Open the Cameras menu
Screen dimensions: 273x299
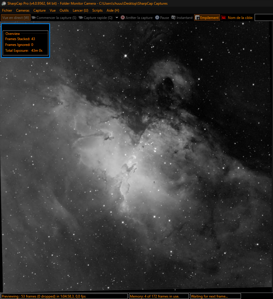pos(23,10)
